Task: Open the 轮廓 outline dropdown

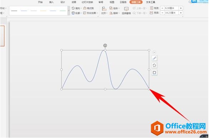Action: pos(77,13)
